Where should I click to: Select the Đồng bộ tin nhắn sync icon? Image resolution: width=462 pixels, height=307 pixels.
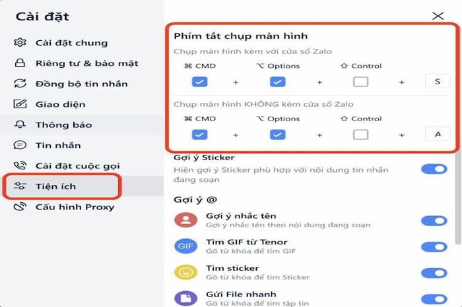20,84
